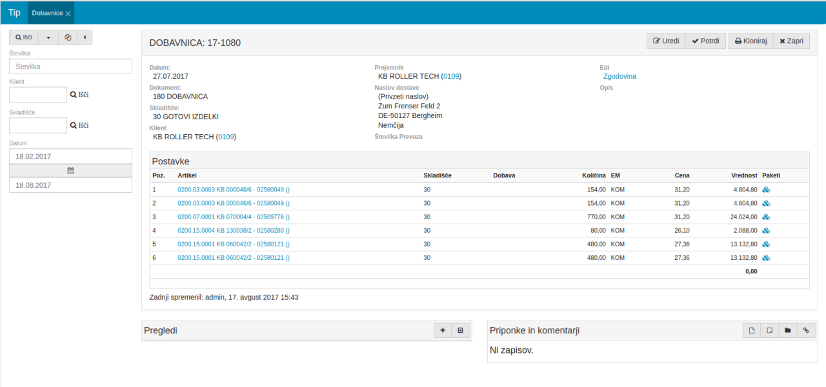Collapse the sidebar with left arrow
826x387 pixels.
(x=85, y=37)
